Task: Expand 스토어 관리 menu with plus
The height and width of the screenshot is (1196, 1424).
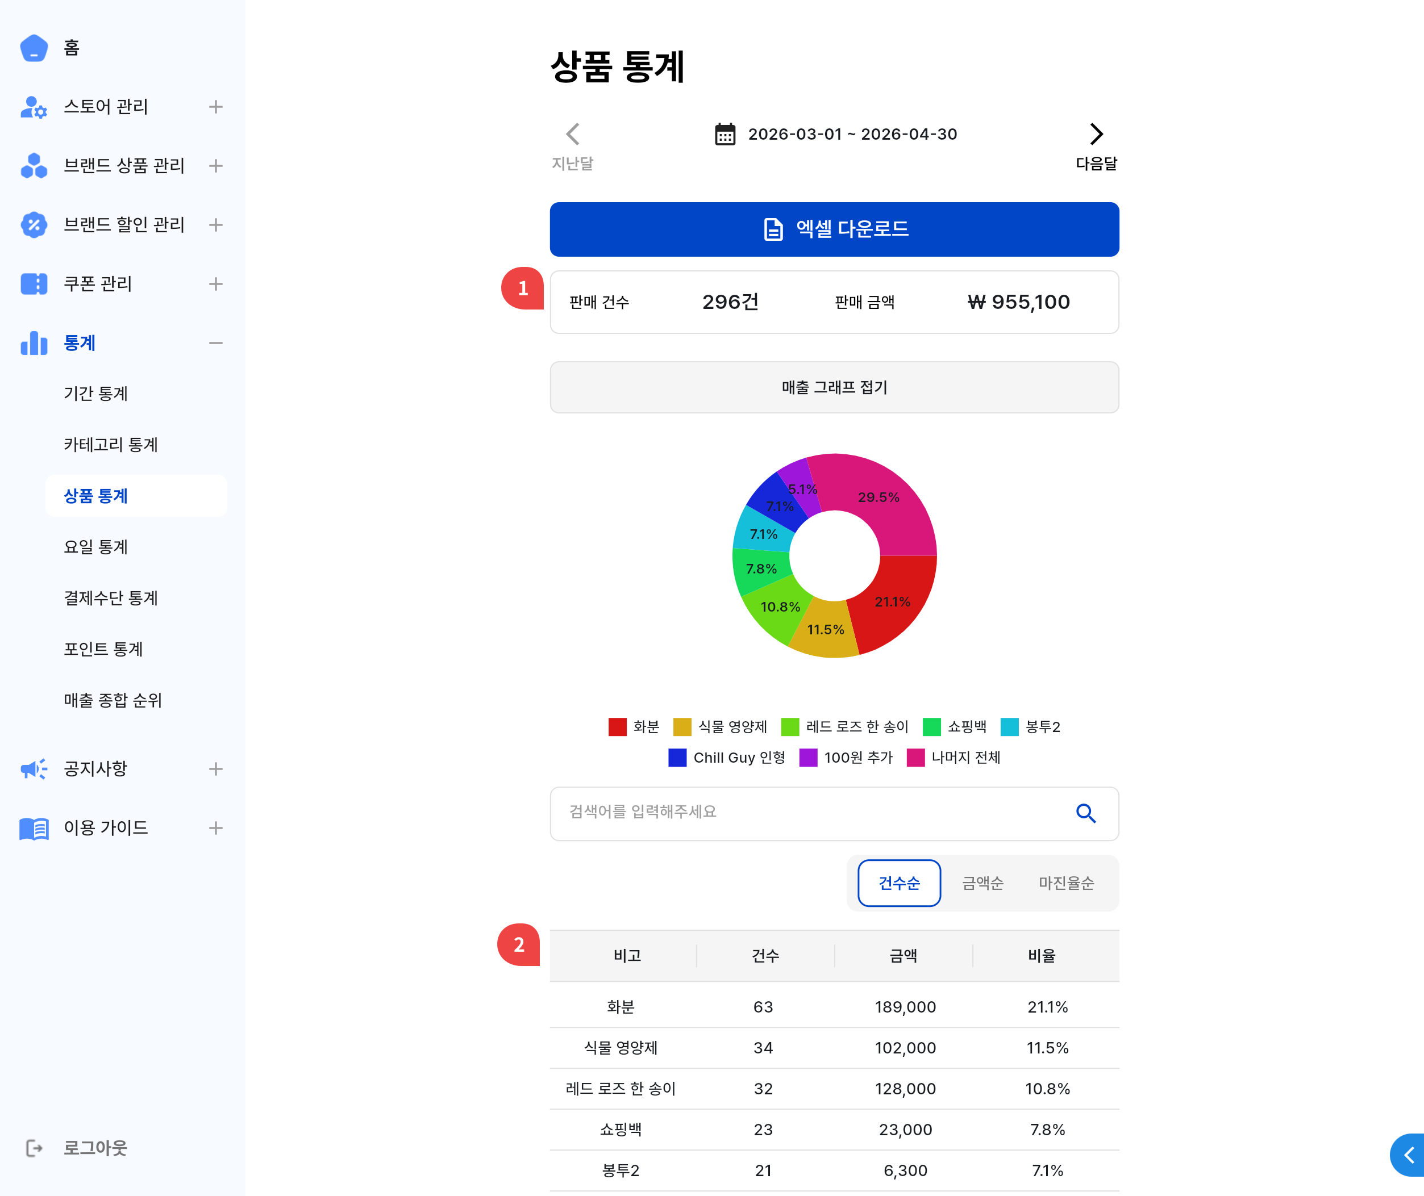Action: [x=216, y=107]
